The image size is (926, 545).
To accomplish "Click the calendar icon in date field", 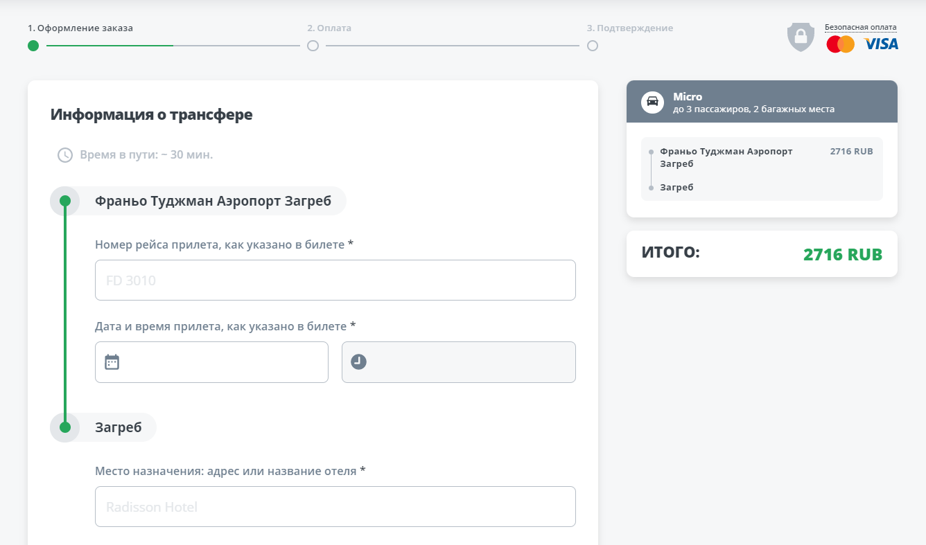I will (x=112, y=361).
